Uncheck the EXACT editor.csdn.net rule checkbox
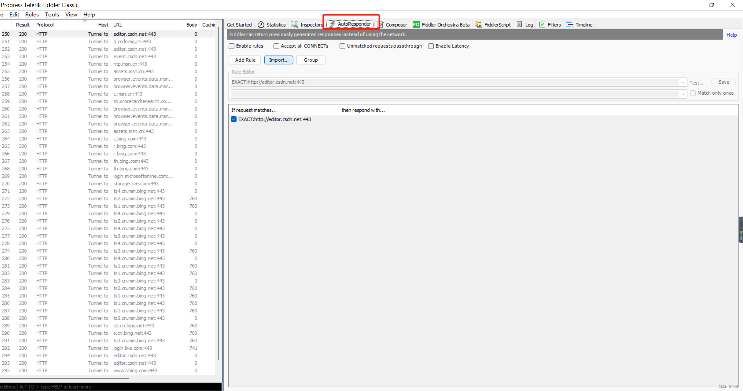 pyautogui.click(x=234, y=119)
